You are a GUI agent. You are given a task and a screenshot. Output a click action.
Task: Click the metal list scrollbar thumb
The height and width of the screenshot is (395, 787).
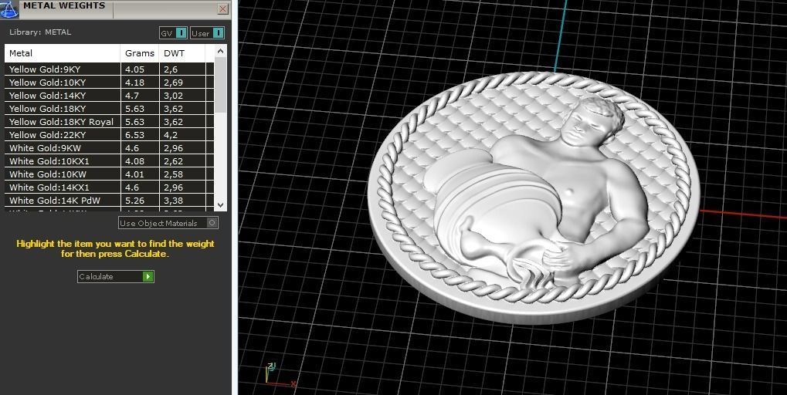[x=220, y=84]
